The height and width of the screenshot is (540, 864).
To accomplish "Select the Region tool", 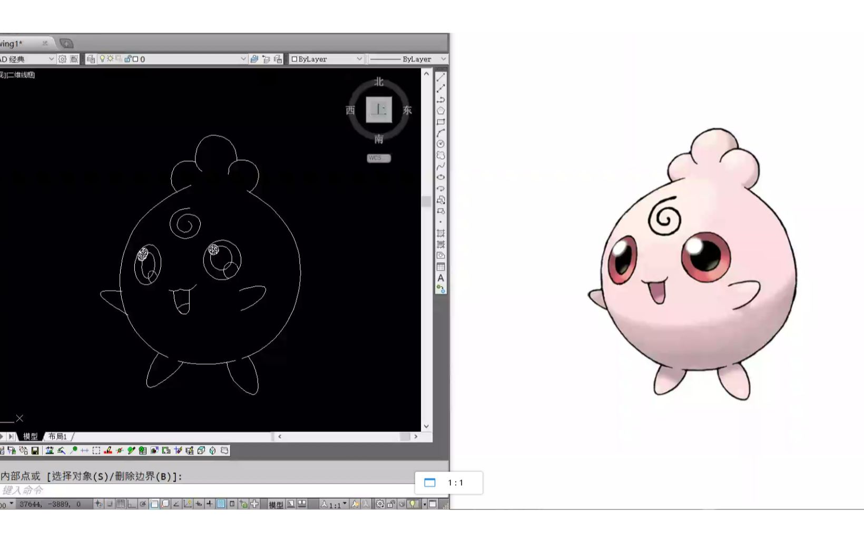I will (x=441, y=256).
